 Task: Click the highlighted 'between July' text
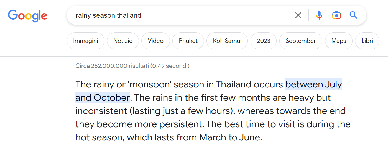coord(313,84)
